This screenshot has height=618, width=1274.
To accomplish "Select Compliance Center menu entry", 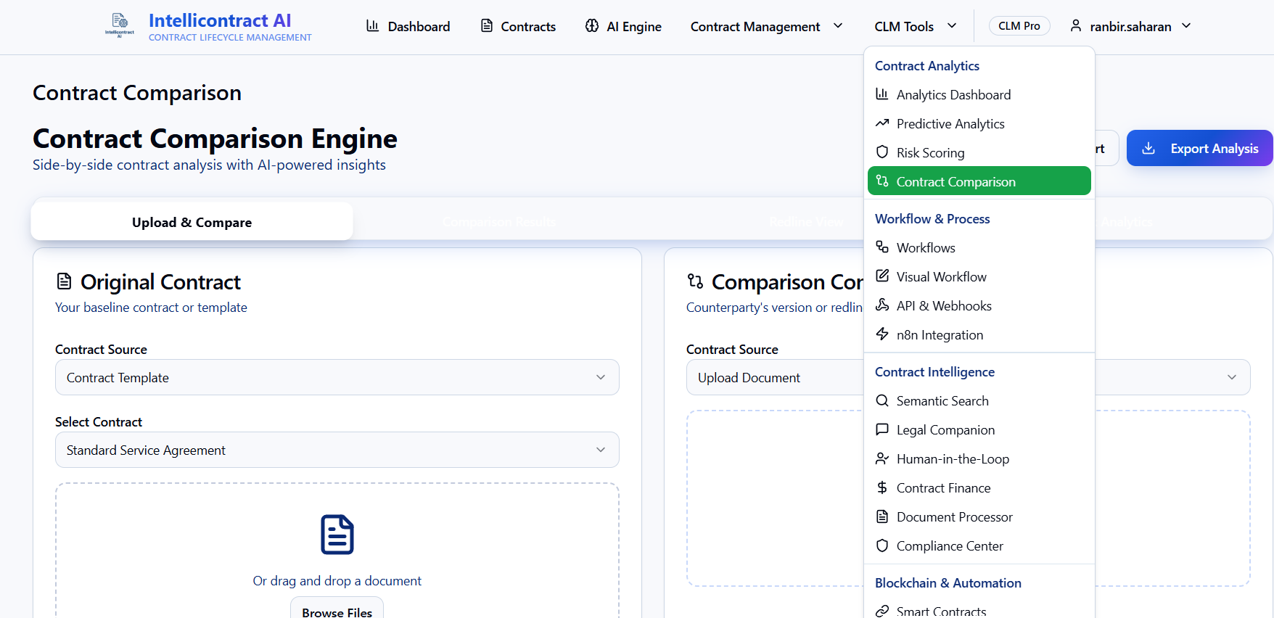I will tap(979, 545).
